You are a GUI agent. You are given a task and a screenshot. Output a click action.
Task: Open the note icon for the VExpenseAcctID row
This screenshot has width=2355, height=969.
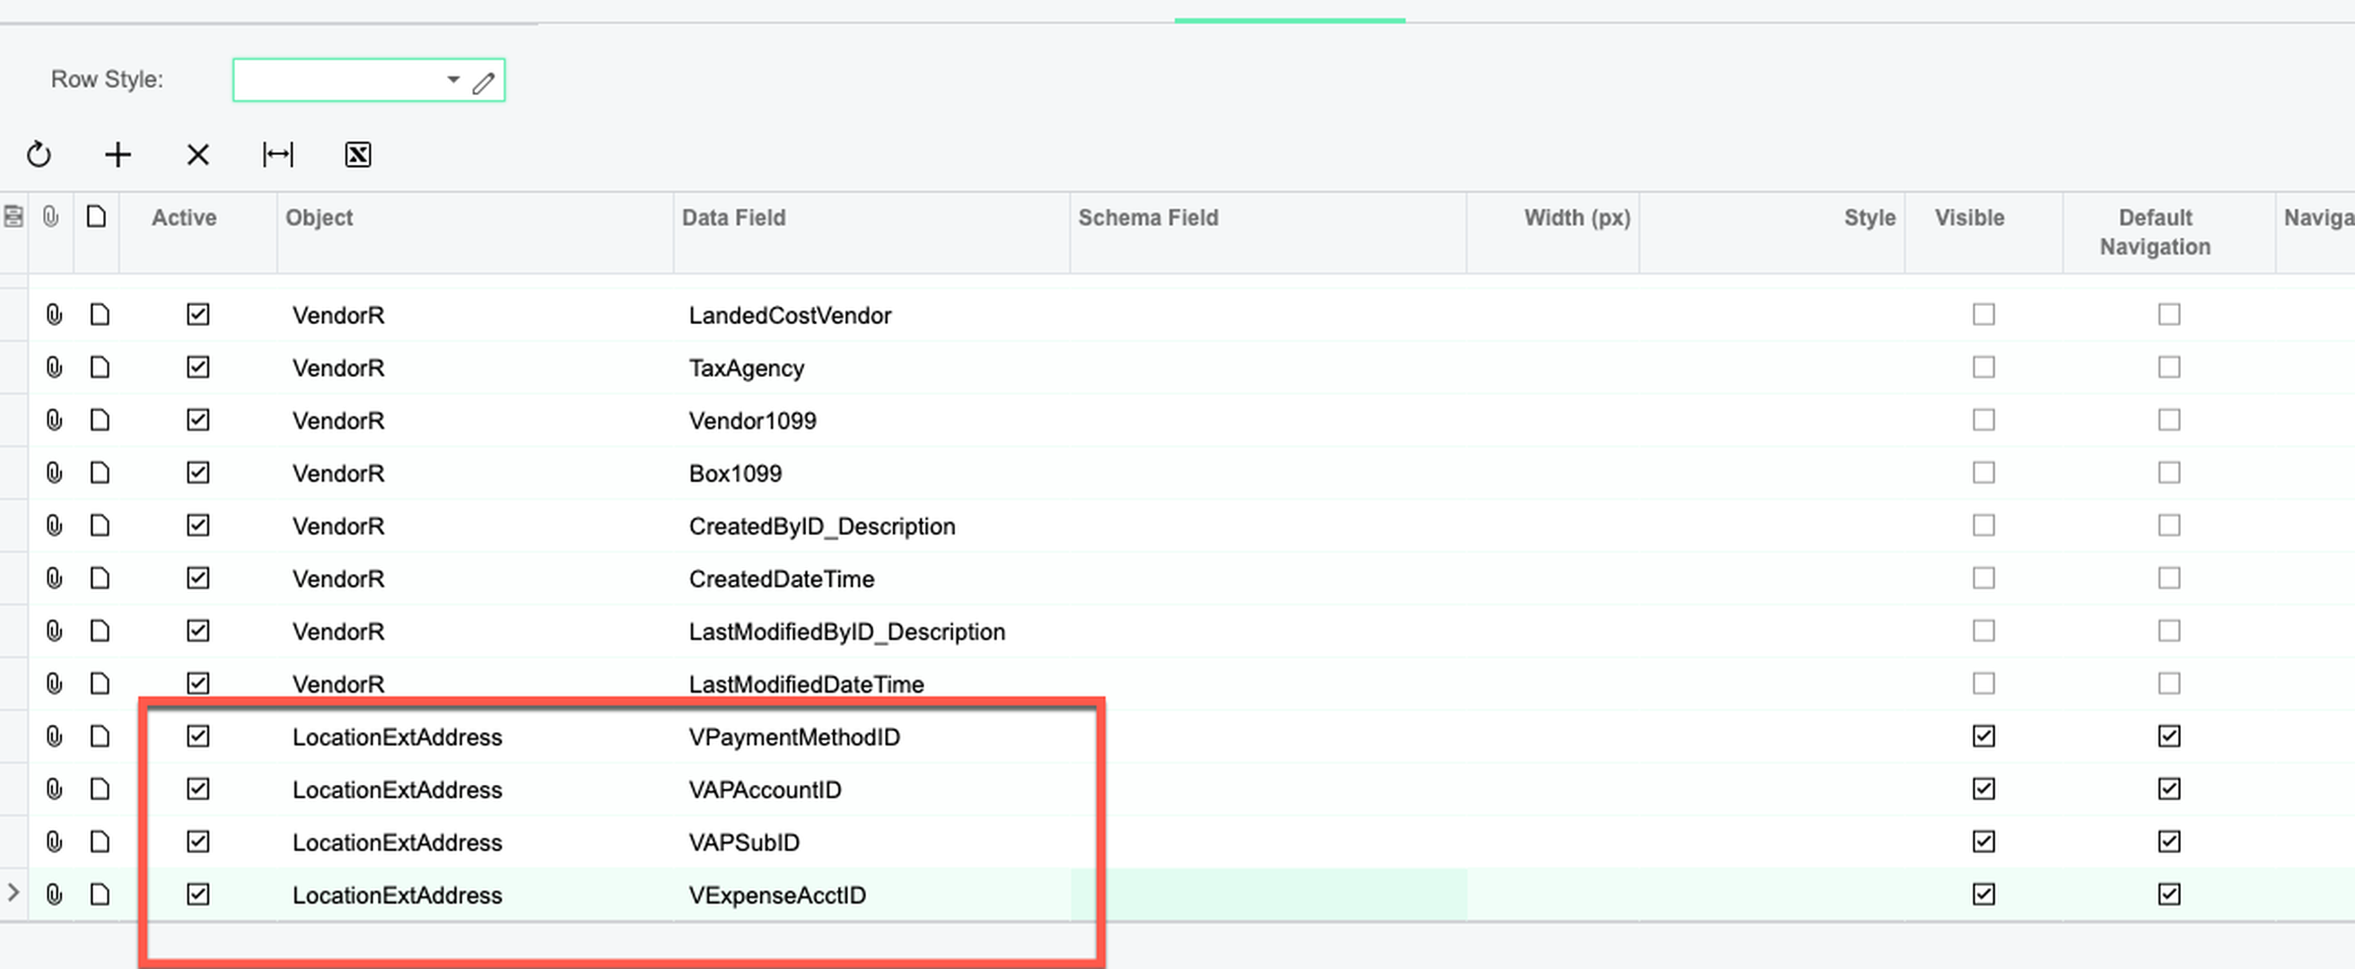pos(100,894)
